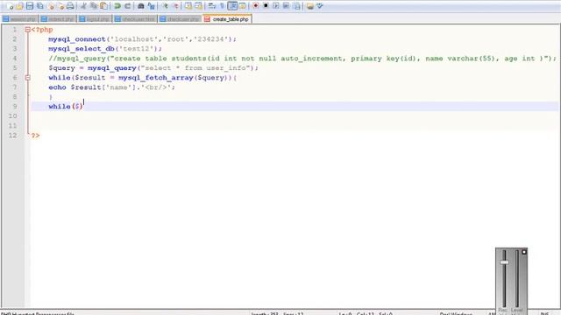The height and width of the screenshot is (315, 561).
Task: Start macro recording with red dot
Action: tap(255, 6)
